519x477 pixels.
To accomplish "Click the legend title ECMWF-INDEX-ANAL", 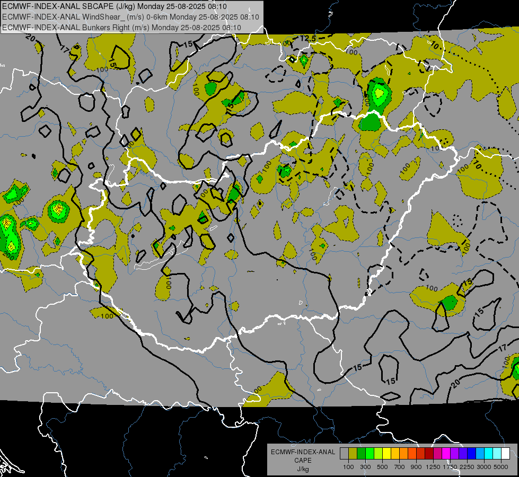I will (303, 452).
